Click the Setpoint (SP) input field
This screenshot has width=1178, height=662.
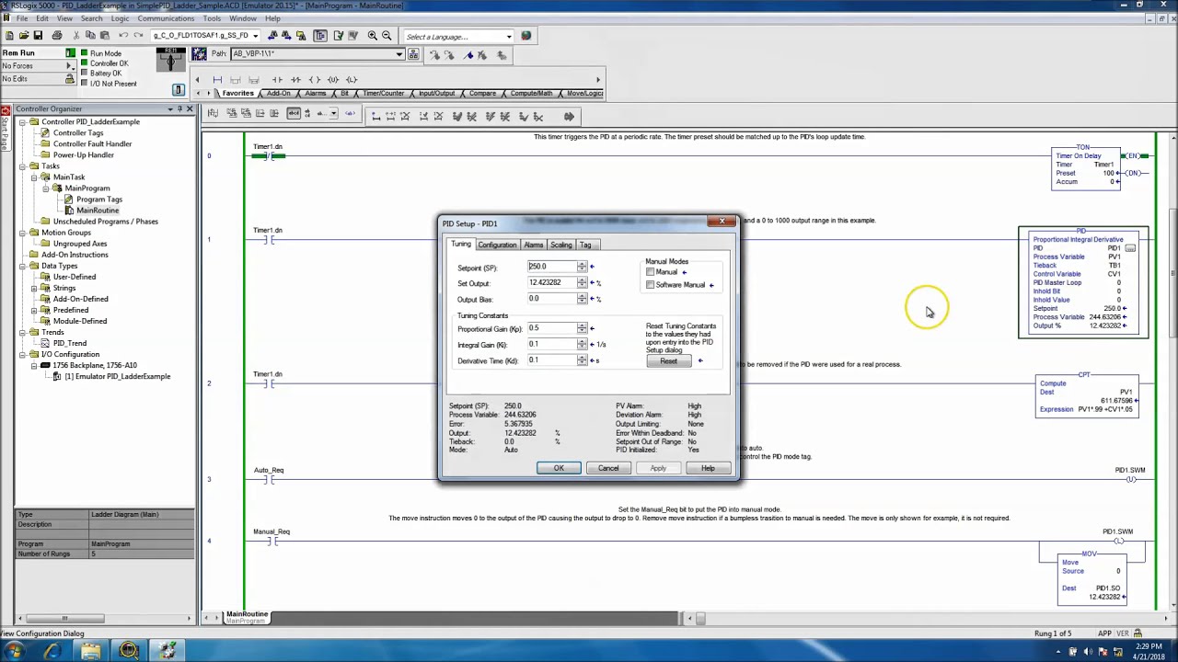(551, 267)
